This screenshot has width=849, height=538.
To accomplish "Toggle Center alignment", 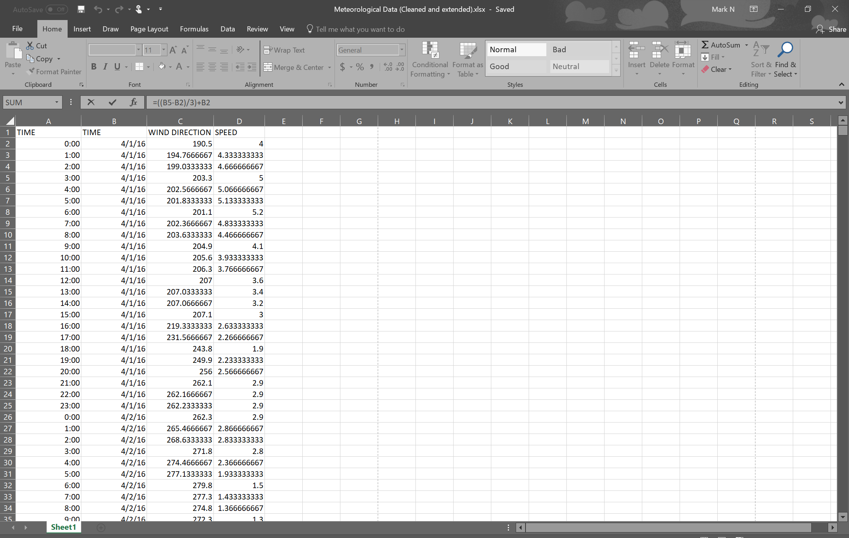I will (212, 67).
